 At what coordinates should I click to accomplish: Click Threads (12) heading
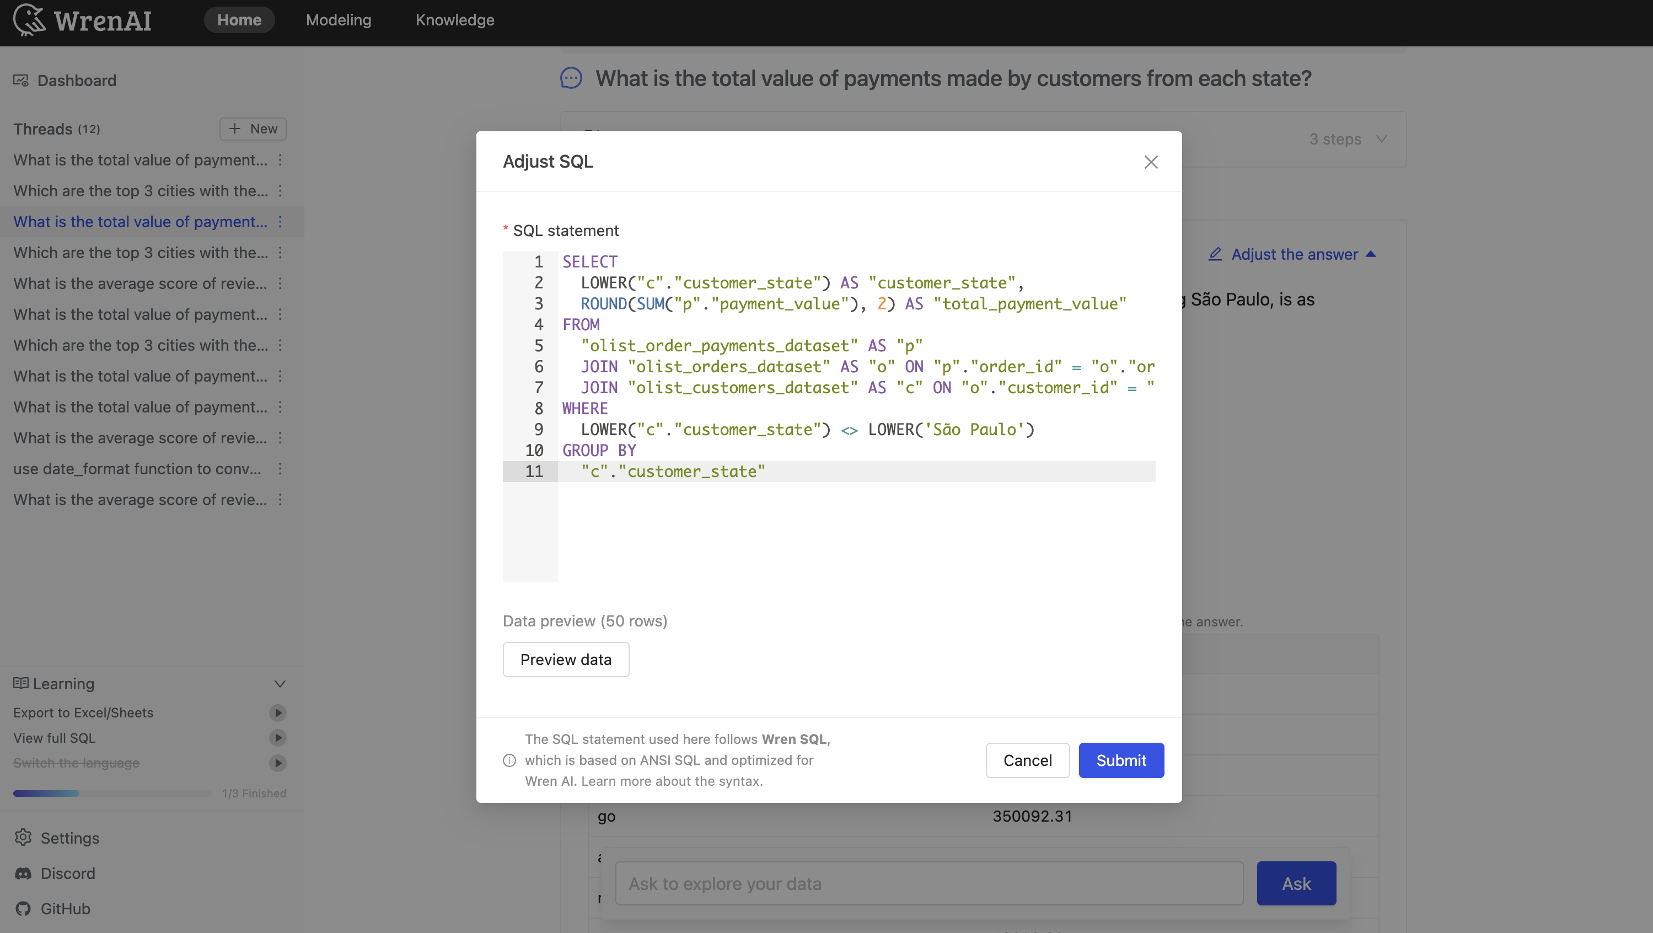click(x=56, y=129)
